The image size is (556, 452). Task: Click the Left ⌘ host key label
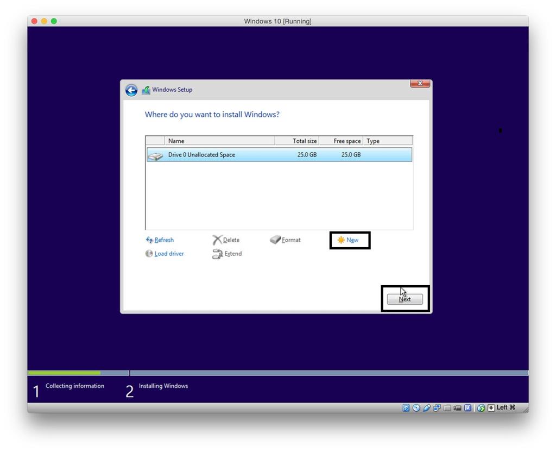coord(506,407)
